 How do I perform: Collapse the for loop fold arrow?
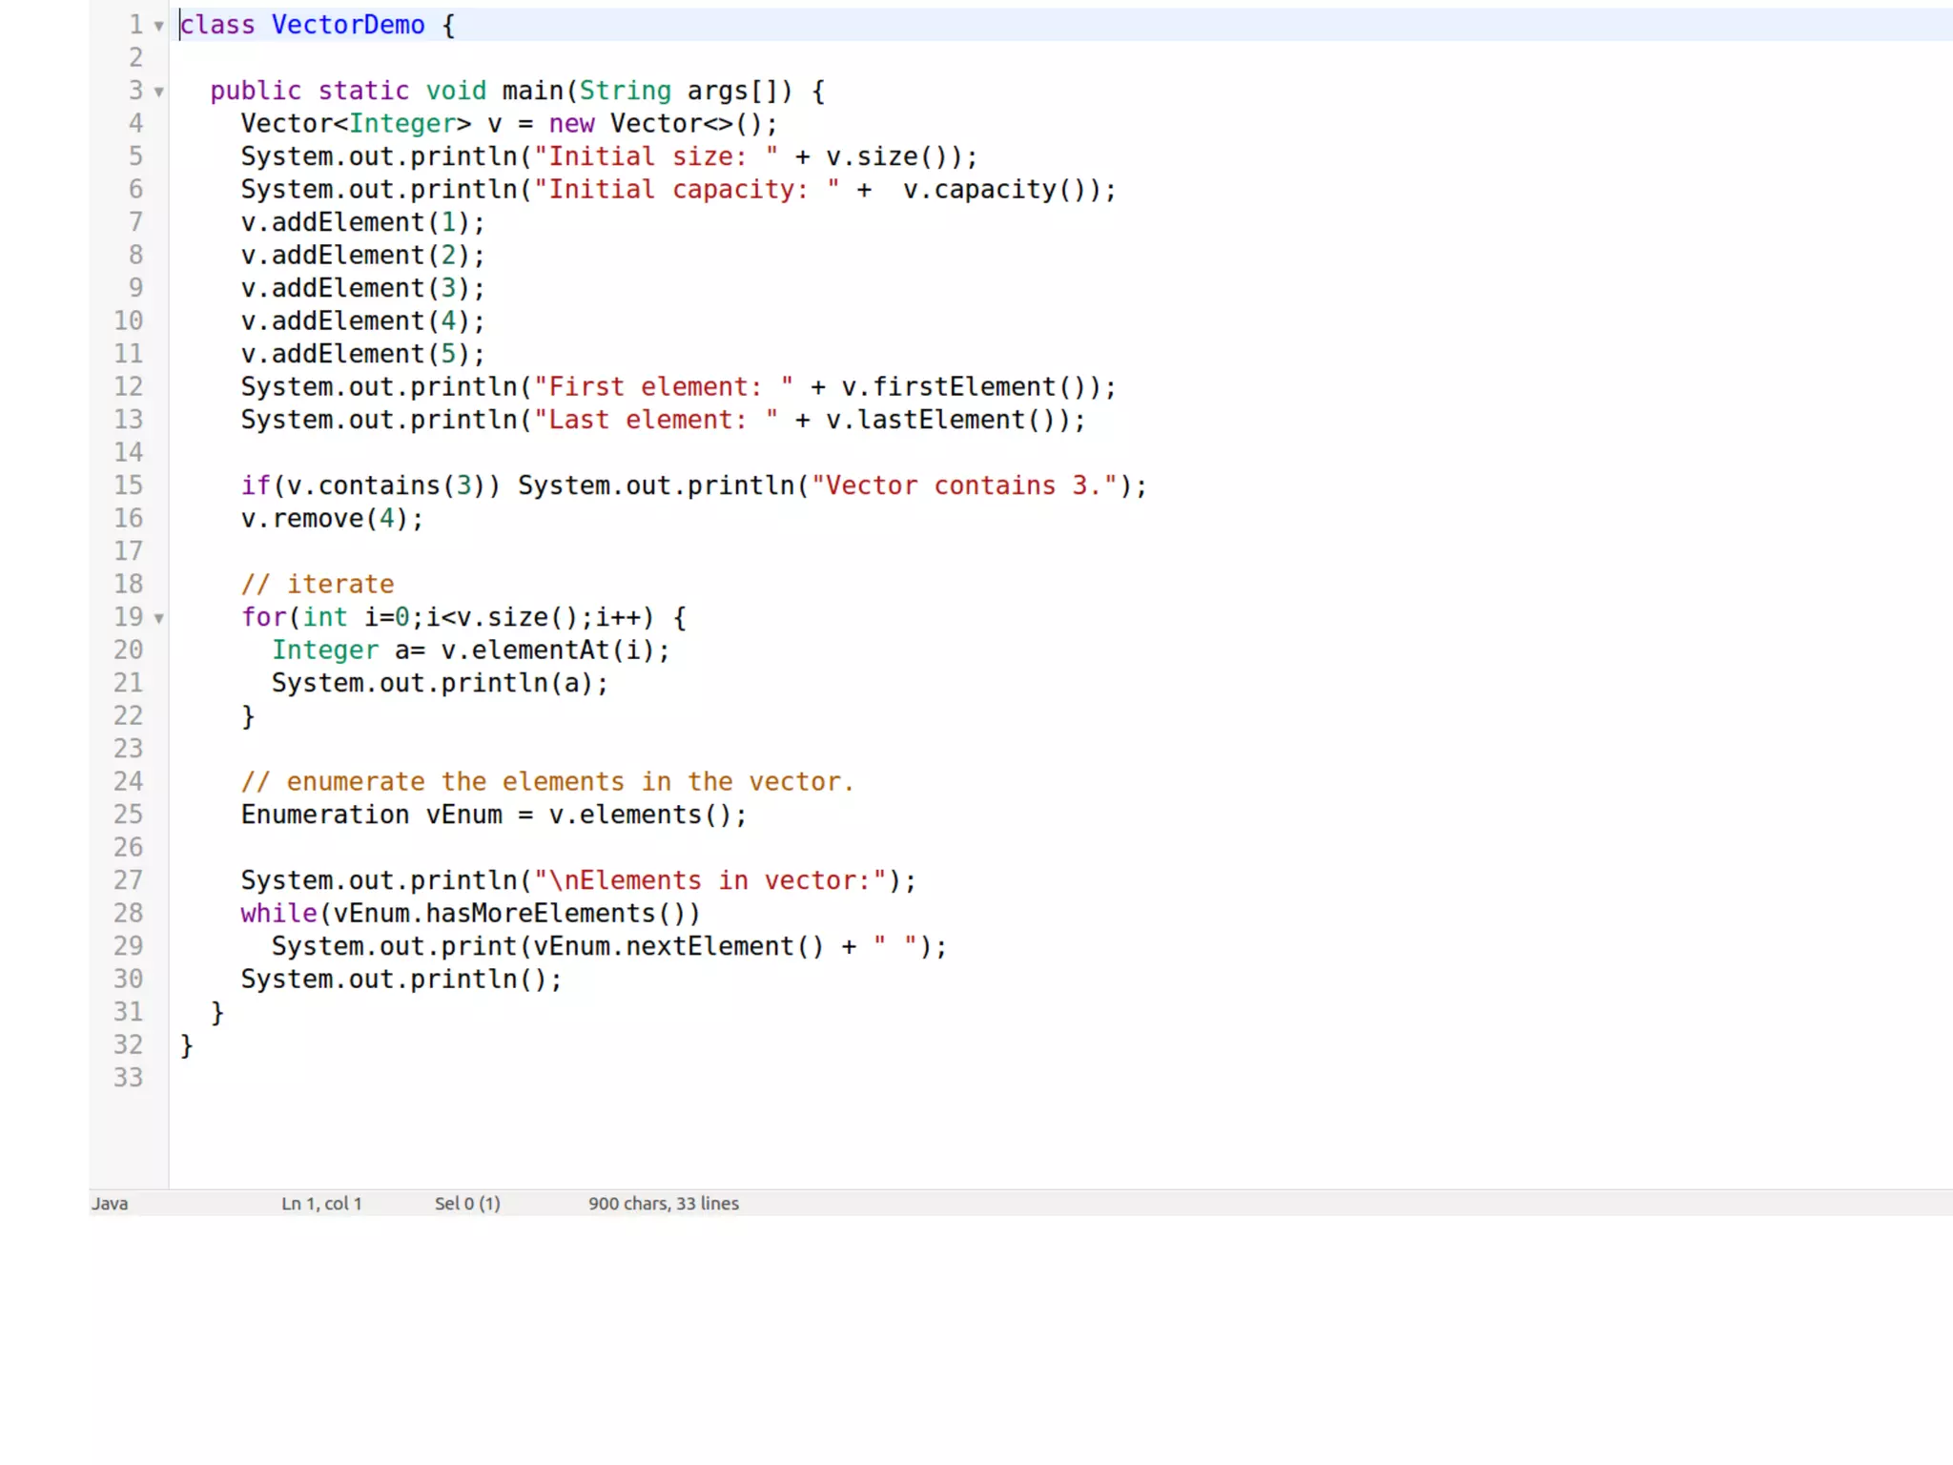coord(159,618)
